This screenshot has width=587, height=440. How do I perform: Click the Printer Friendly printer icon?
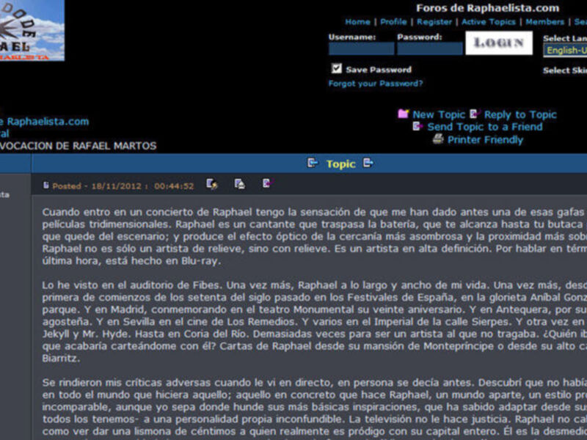pos(438,139)
